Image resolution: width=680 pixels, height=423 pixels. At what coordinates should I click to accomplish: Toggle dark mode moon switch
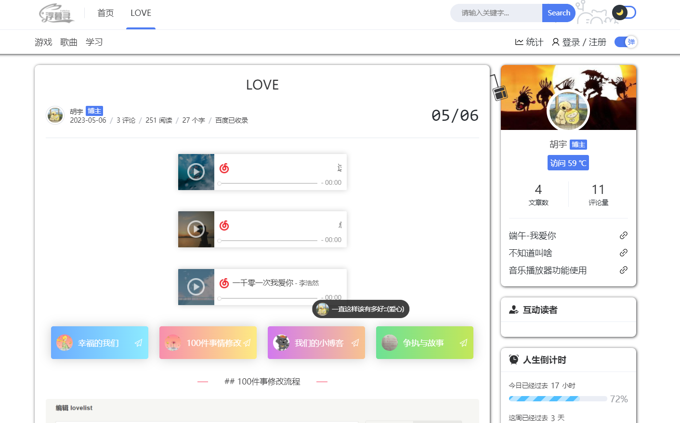point(624,13)
